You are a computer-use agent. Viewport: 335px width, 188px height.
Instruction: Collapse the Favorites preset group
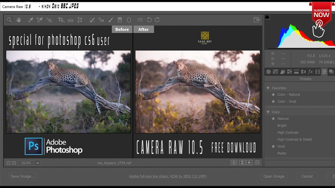pos(268,88)
